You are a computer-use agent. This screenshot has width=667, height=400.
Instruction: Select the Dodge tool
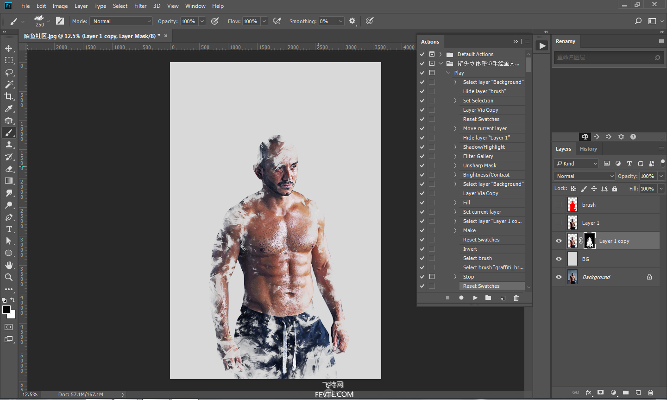(9, 205)
